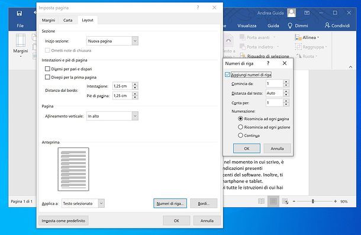Image resolution: width=361 pixels, height=235 pixels.
Task: Decrease Piè di pagina distance value
Action: pyautogui.click(x=135, y=98)
